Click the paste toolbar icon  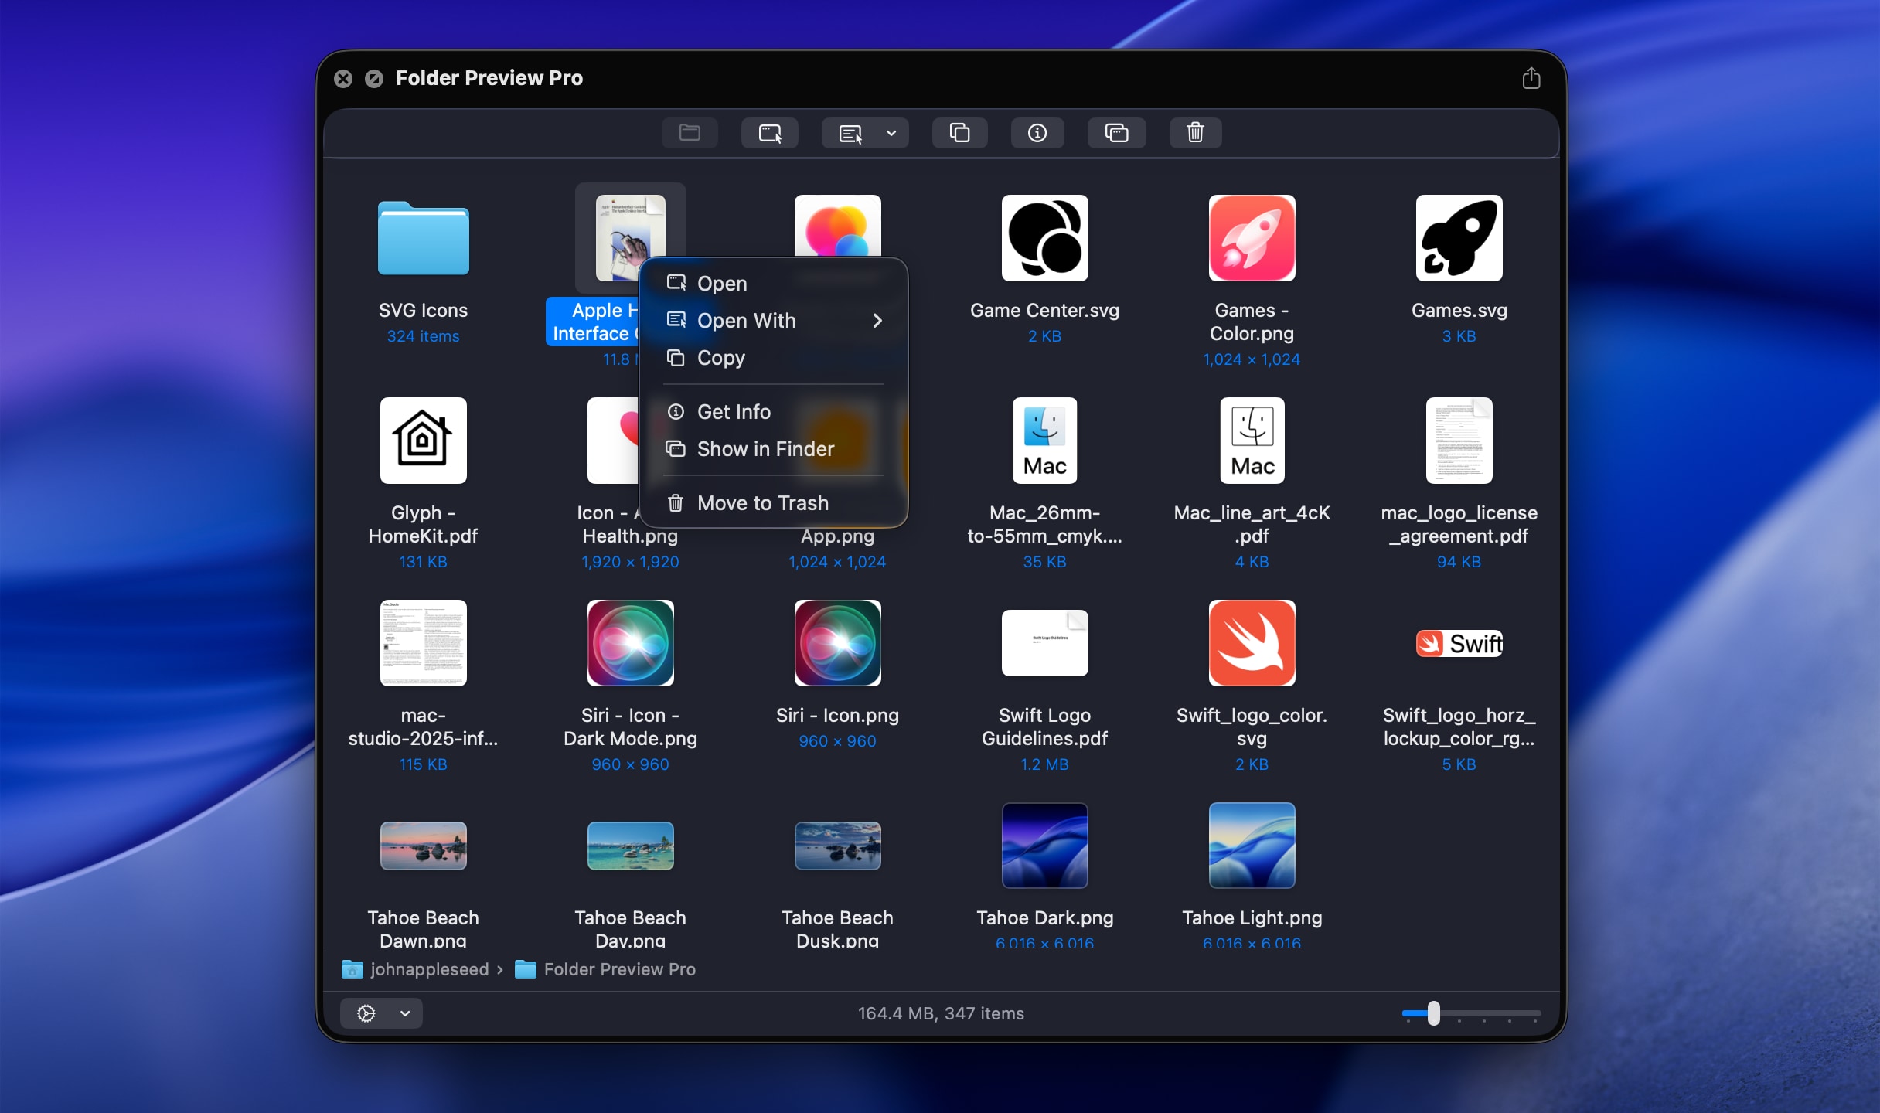coord(1115,132)
